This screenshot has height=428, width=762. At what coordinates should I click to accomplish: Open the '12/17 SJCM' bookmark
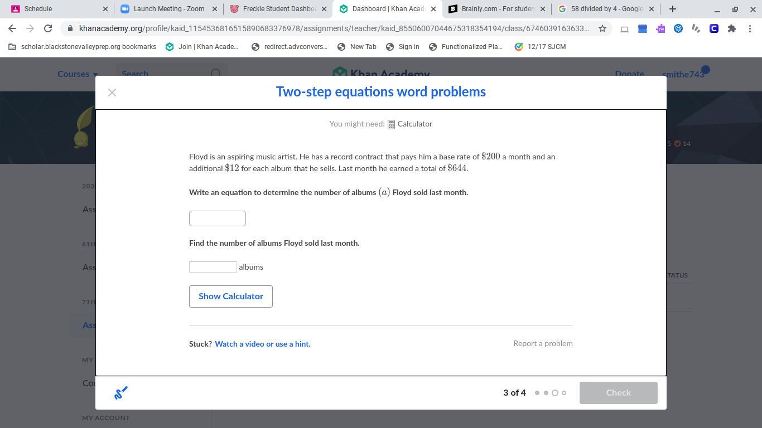(540, 47)
